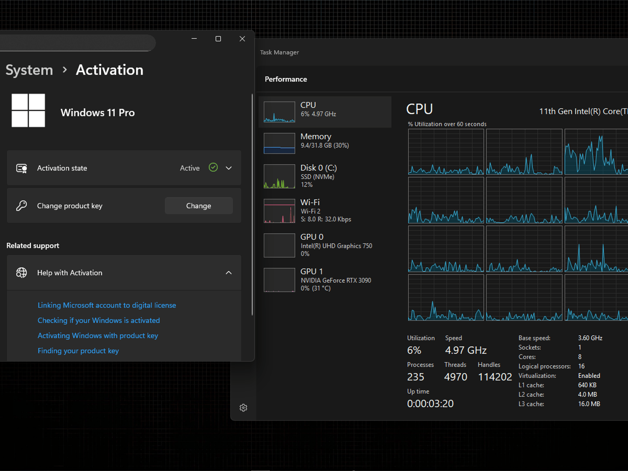Viewport: 628px width, 471px height.
Task: Select the Performance heading in Task Manager
Action: point(286,79)
